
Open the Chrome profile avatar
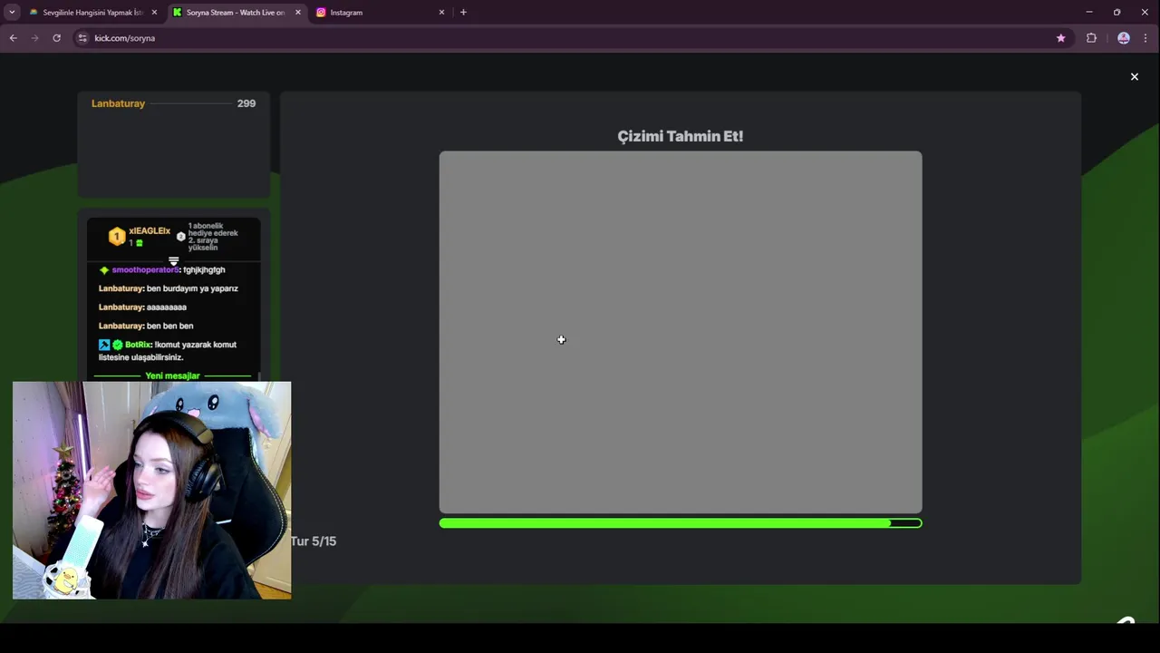pyautogui.click(x=1124, y=38)
